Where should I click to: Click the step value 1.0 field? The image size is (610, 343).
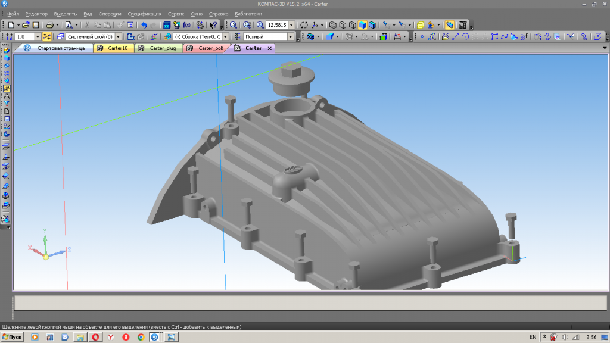(x=24, y=37)
